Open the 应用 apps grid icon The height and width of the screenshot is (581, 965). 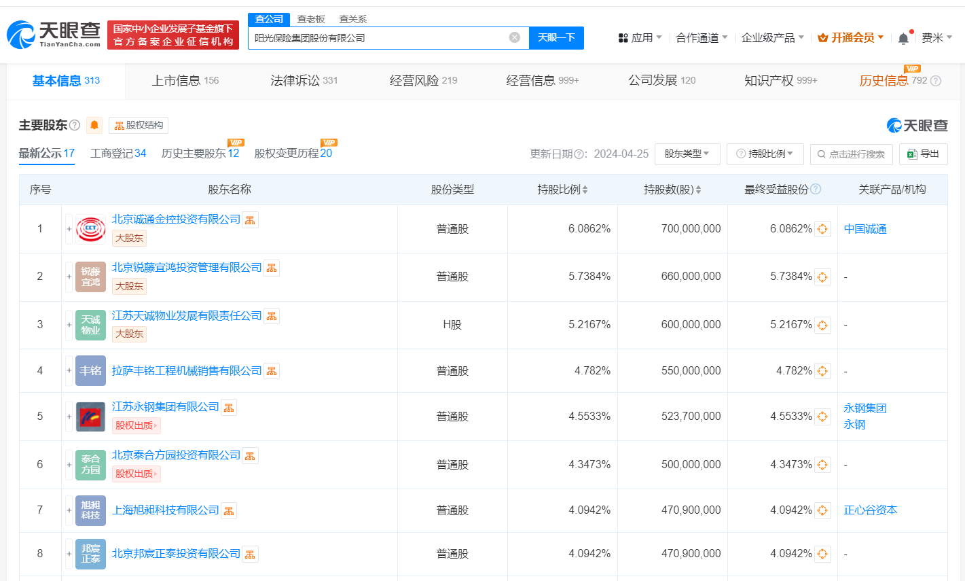click(623, 38)
